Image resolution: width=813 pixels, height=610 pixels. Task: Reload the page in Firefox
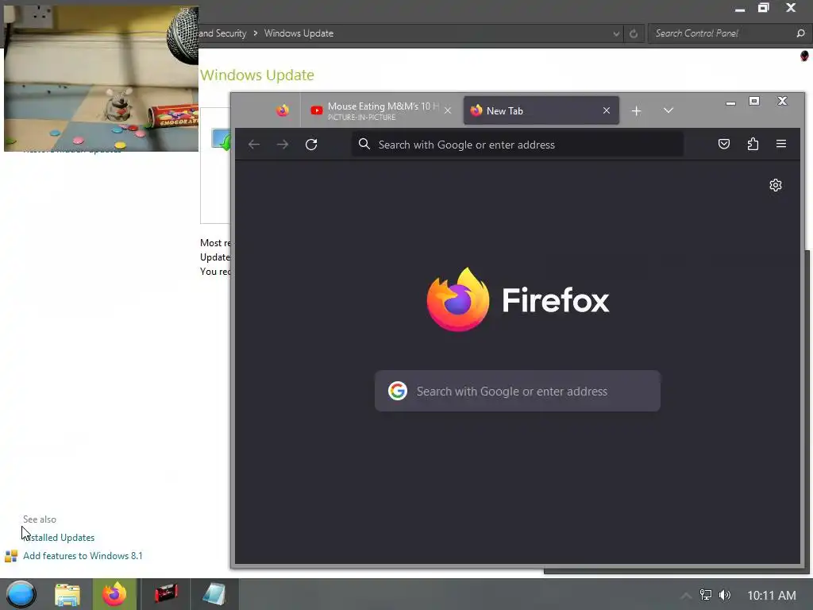coord(311,145)
